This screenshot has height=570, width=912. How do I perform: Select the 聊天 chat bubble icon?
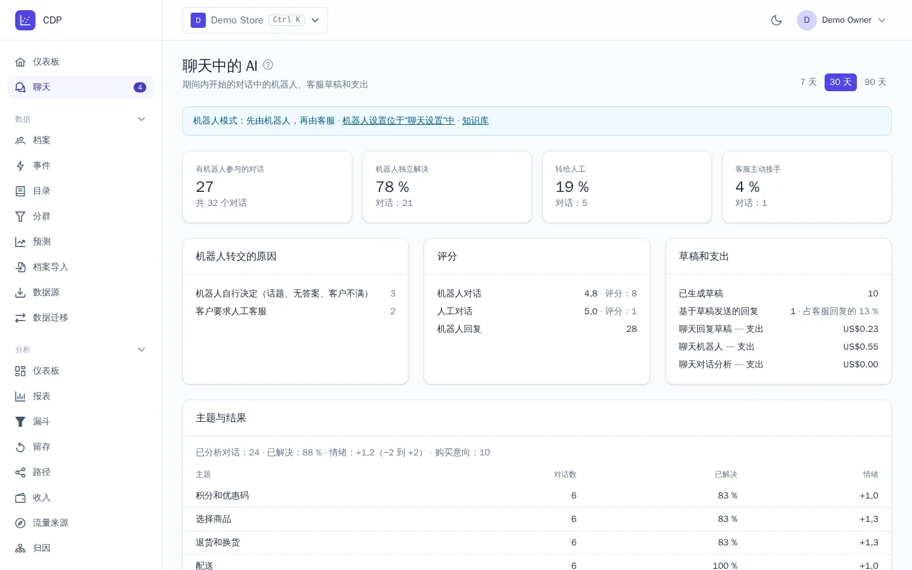[20, 87]
